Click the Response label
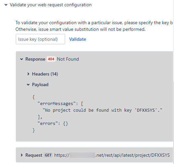174x164 pixels. (x=35, y=59)
